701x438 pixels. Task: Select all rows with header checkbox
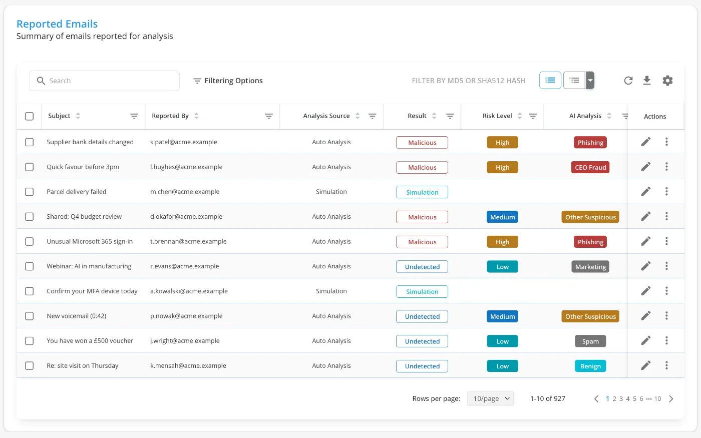30,116
